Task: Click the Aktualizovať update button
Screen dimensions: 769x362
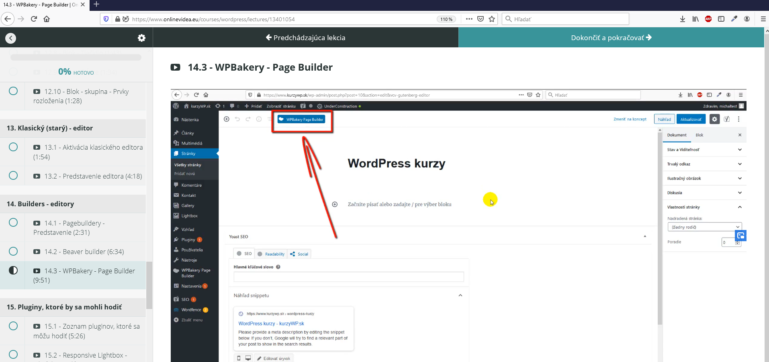Action: 691,119
